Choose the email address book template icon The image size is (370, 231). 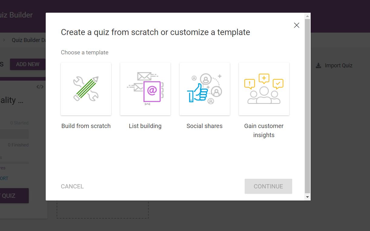coord(145,89)
